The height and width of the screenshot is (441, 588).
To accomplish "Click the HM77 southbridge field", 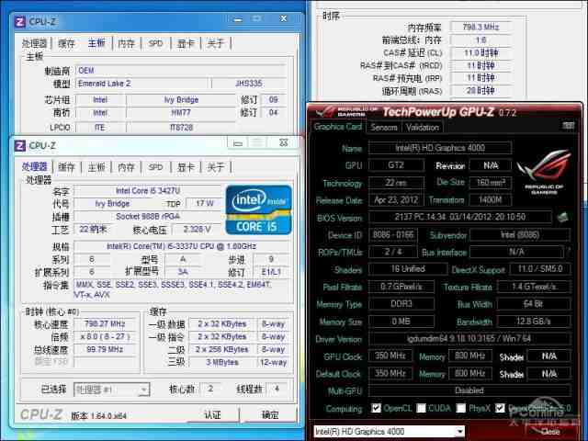I will coord(181,112).
